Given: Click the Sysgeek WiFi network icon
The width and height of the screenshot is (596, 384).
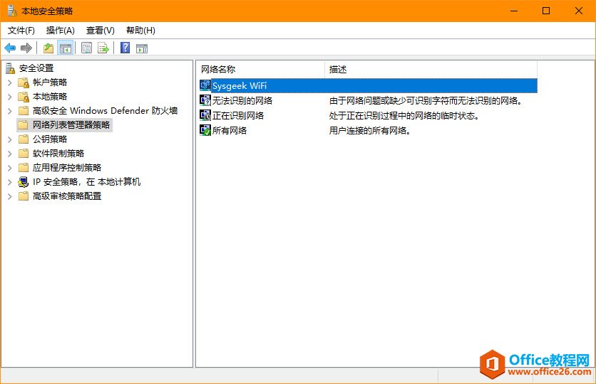Looking at the screenshot, I should coord(205,85).
